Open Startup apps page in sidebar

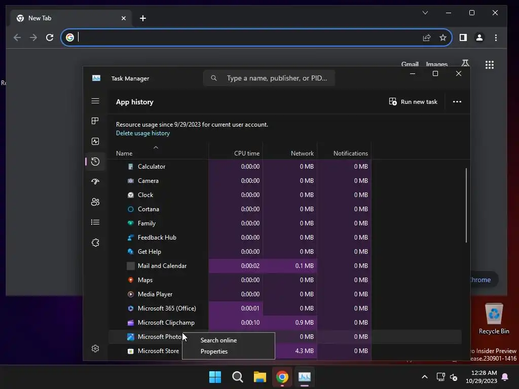[95, 182]
